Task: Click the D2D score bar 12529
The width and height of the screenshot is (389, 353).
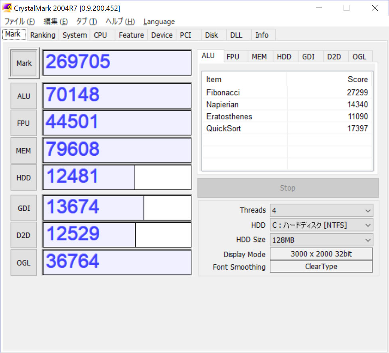Action: 117,235
